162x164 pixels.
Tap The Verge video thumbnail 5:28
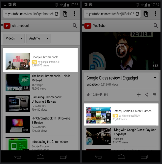[x=18, y=82]
